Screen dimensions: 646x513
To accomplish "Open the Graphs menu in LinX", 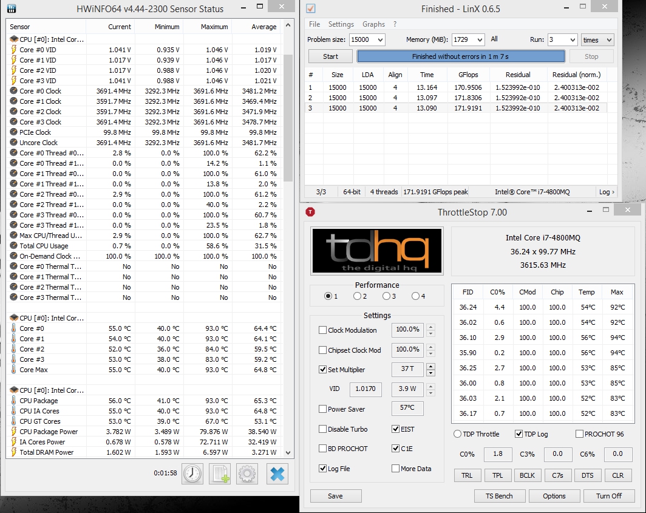I will 373,24.
